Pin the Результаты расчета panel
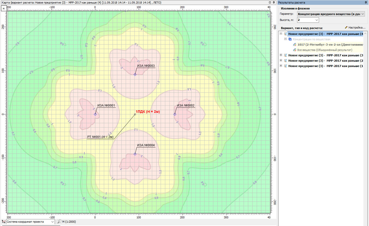 point(366,2)
